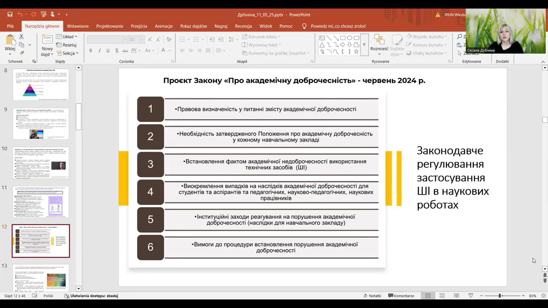The width and height of the screenshot is (548, 308).
Task: Start slideshow from status bar icon
Action: point(471,296)
